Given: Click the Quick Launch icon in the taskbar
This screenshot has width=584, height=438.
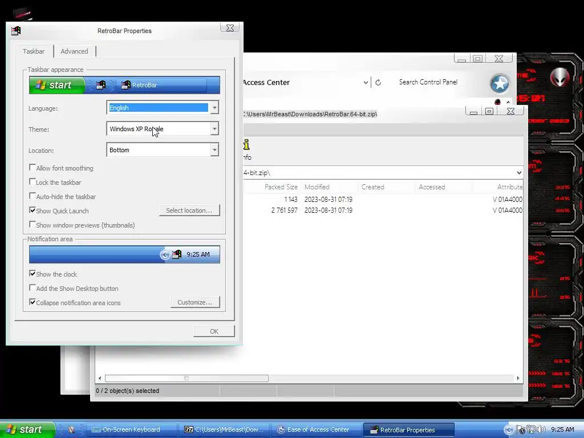Looking at the screenshot, I should click(71, 429).
